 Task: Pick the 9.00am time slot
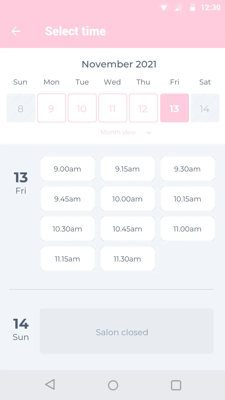68,169
